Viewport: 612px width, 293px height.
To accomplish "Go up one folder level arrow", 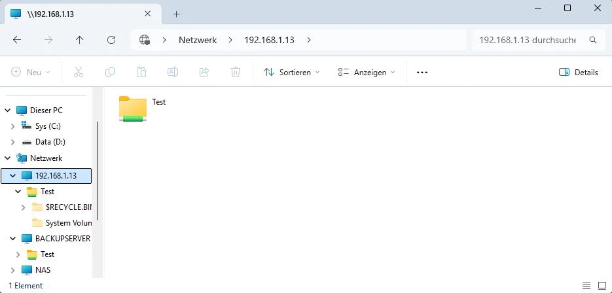I will tap(80, 40).
